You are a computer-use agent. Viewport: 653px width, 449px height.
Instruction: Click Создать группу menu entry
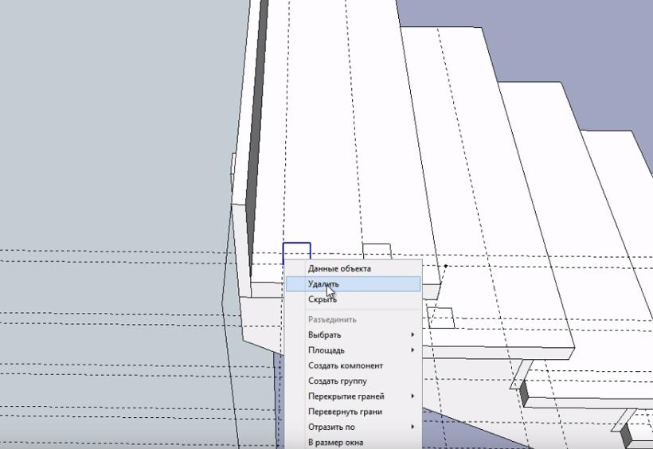337,381
